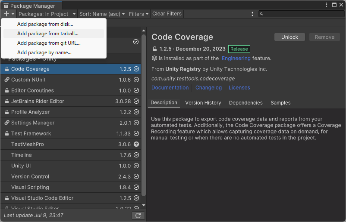This screenshot has width=346, height=222.
Task: Click installed checkmark on Code Coverage row
Action: coord(136,69)
